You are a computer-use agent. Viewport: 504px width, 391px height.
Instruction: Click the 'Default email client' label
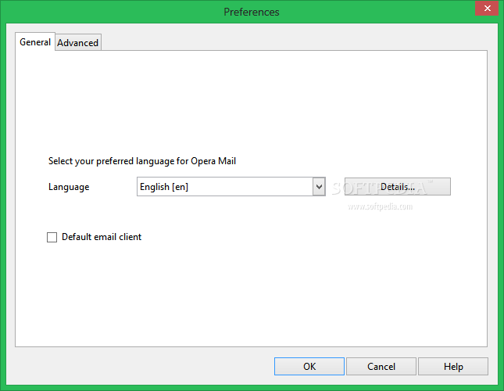tap(102, 237)
